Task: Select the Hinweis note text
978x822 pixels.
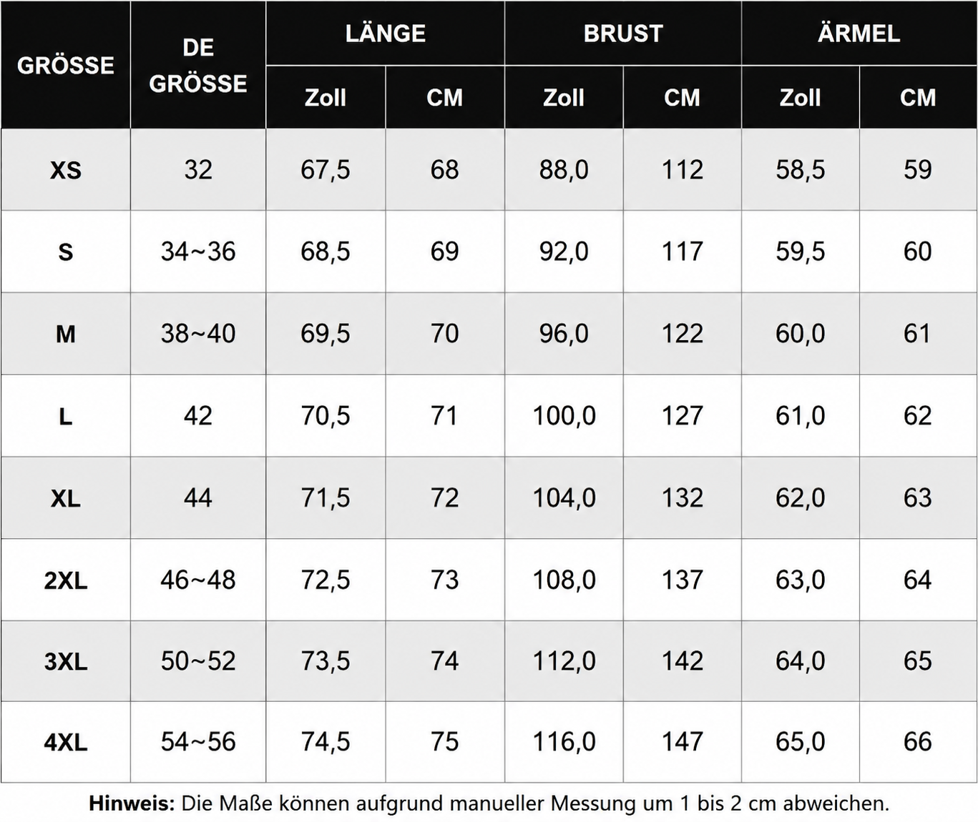Action: point(489,803)
